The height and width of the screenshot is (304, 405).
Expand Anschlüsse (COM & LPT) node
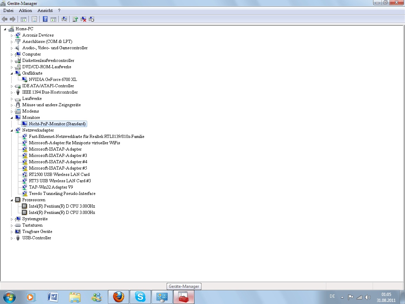coord(12,42)
